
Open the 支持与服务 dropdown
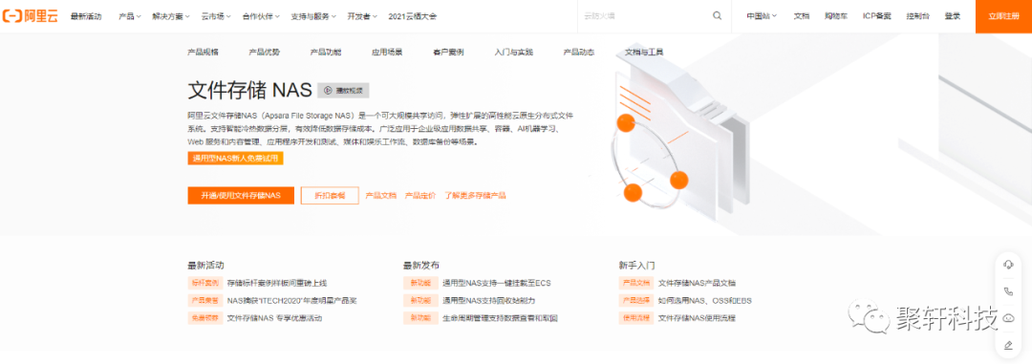pos(314,16)
